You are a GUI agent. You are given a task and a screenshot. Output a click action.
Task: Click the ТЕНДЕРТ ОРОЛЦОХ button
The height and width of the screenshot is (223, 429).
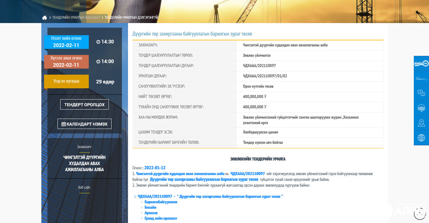[x=85, y=104]
